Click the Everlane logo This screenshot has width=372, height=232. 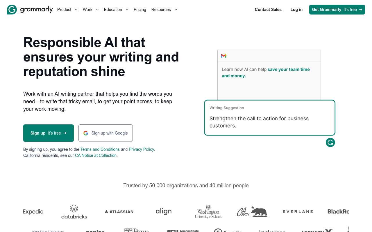(298, 212)
